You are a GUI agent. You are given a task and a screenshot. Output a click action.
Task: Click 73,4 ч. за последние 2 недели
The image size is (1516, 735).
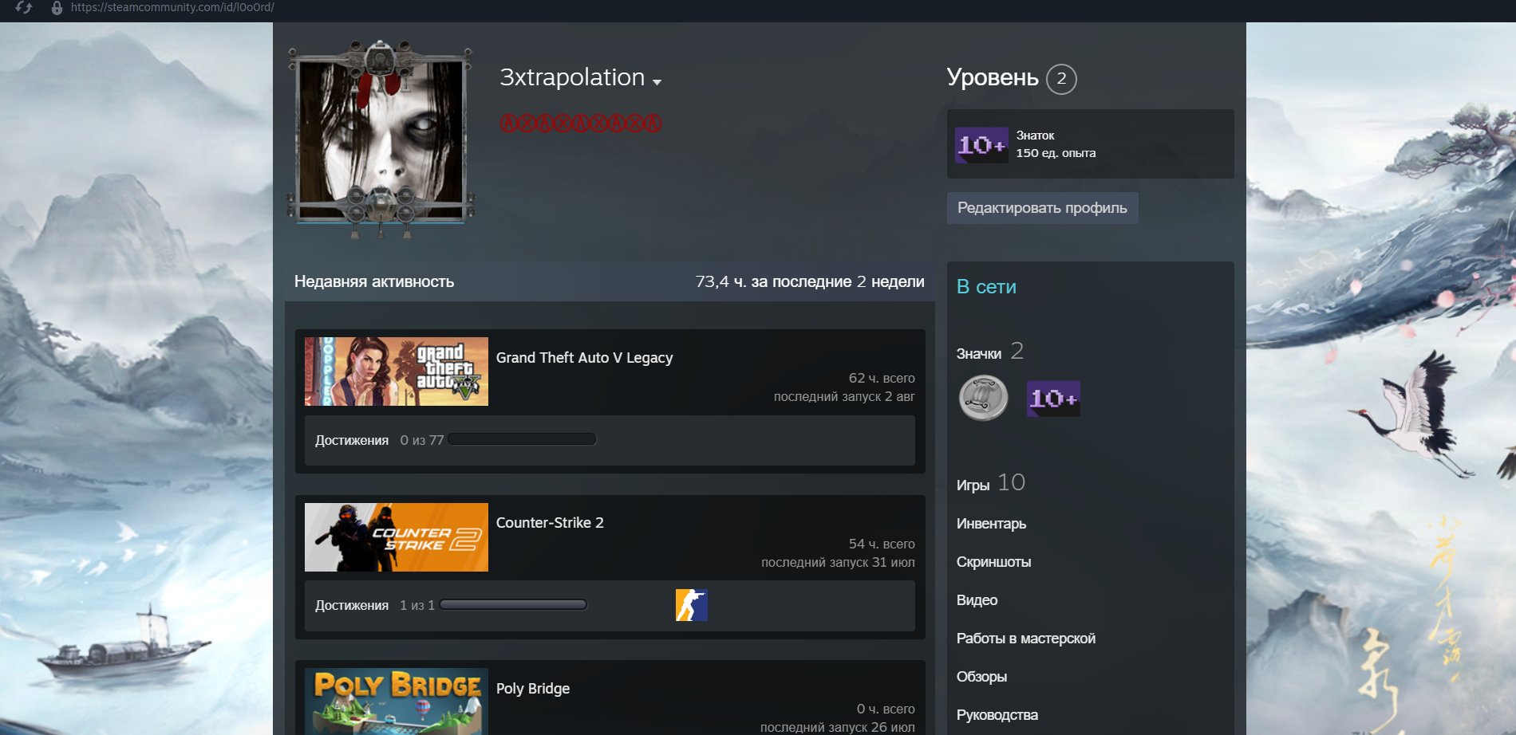810,281
